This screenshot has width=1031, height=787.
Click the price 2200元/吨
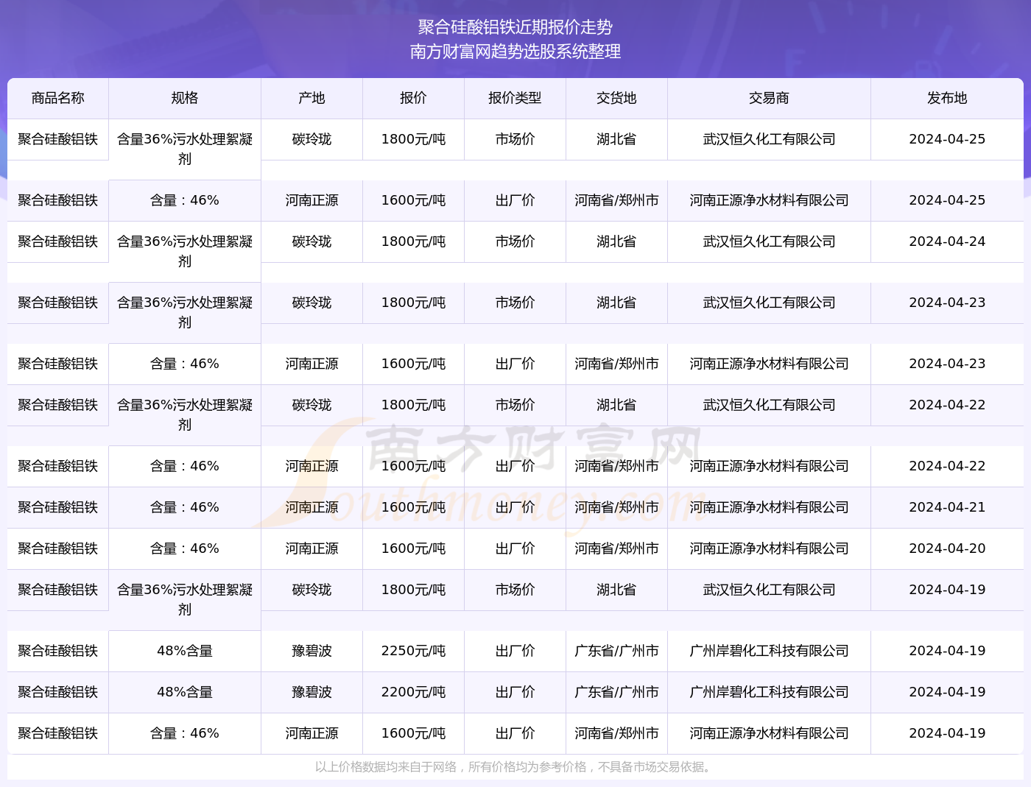click(414, 692)
